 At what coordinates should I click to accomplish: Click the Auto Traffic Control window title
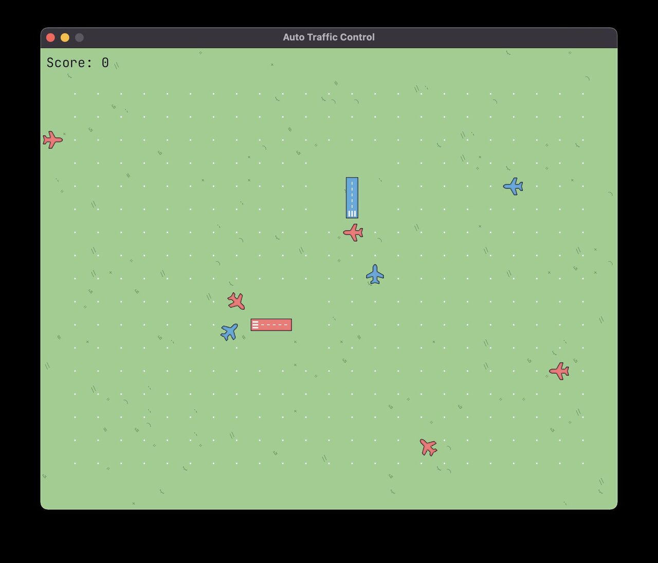pyautogui.click(x=329, y=37)
